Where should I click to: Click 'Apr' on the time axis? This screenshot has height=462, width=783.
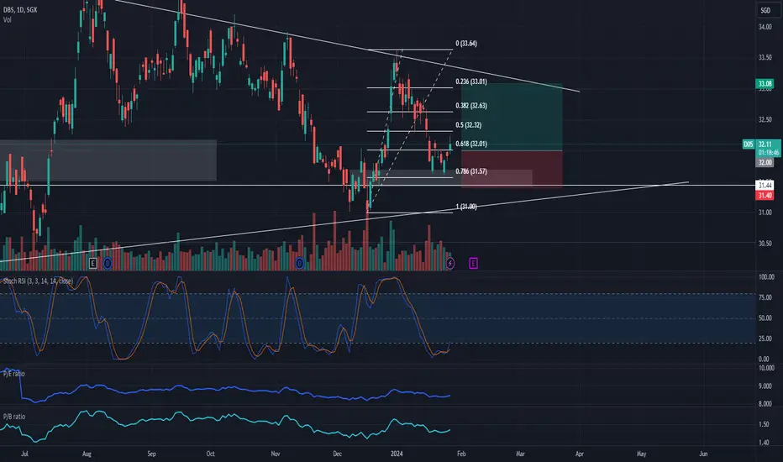pyautogui.click(x=579, y=454)
